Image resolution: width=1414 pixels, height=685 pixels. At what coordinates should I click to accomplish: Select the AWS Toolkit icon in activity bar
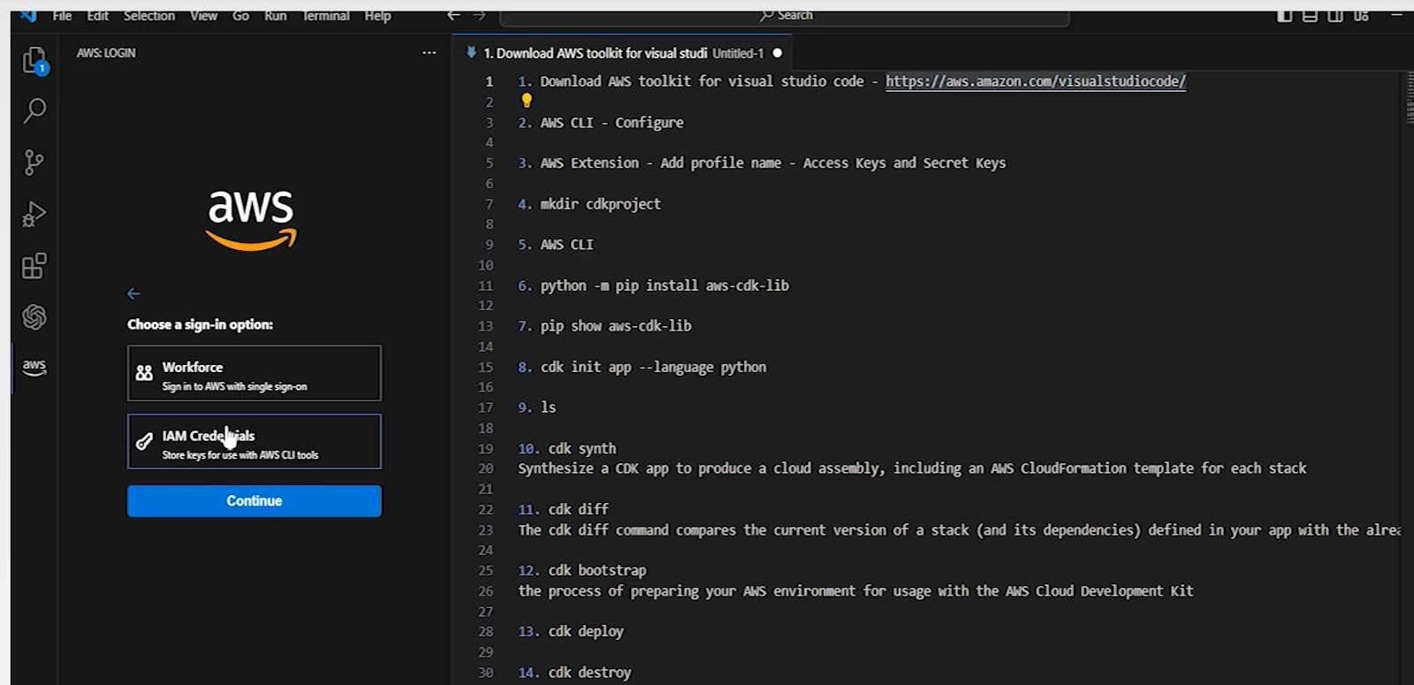point(34,367)
